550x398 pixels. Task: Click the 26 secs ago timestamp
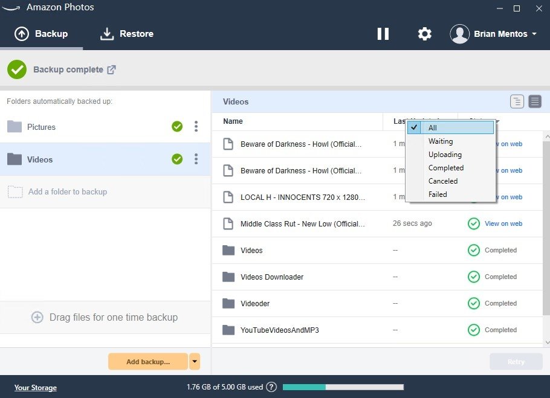coord(412,223)
